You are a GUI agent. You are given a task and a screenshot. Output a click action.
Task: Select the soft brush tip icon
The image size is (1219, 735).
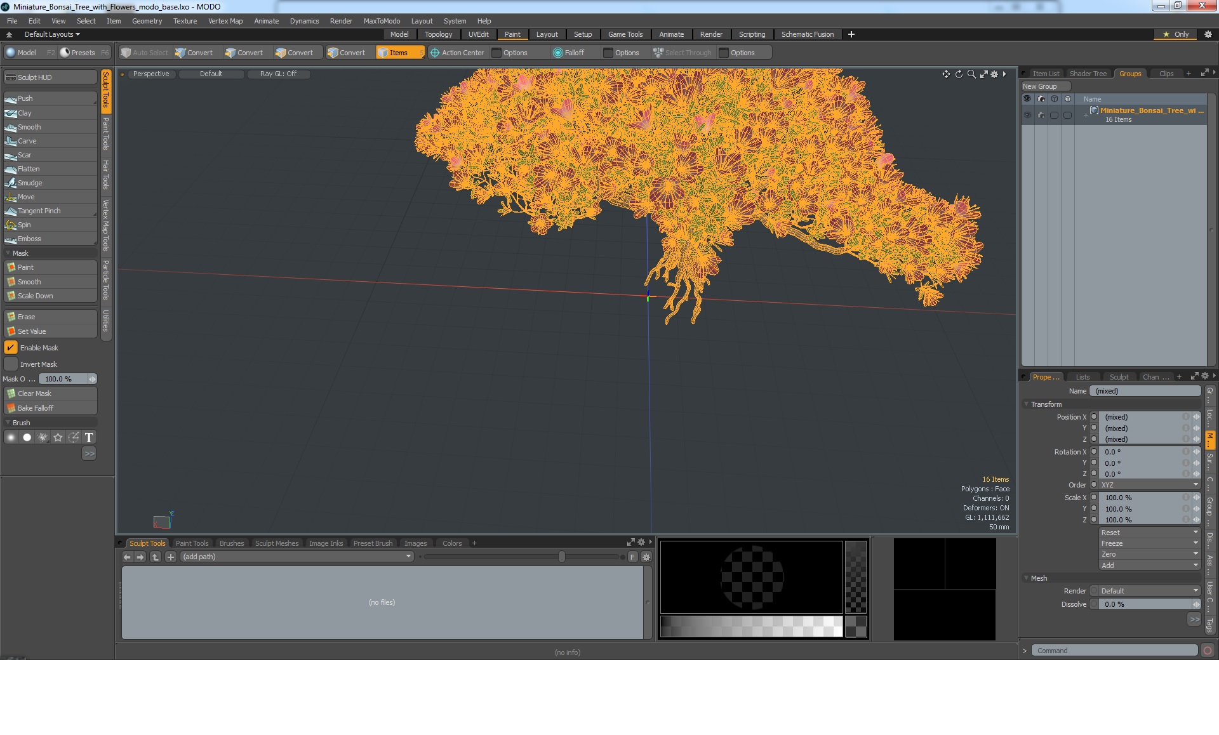[x=11, y=437]
